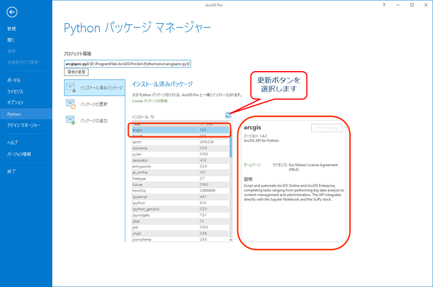Select the future package row

click(x=181, y=185)
